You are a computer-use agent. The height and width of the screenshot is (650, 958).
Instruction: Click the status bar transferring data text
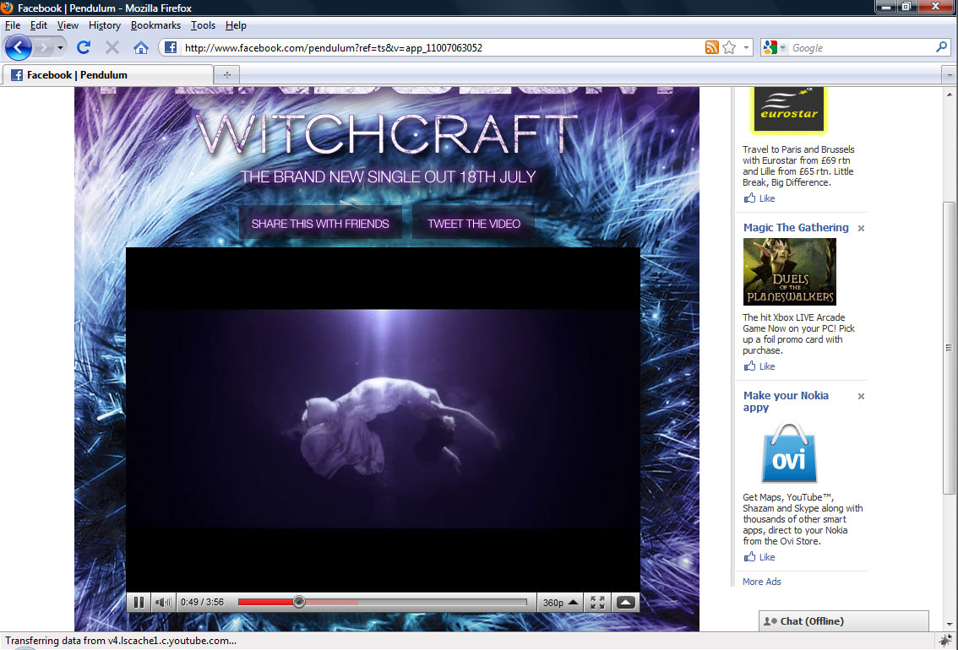121,641
